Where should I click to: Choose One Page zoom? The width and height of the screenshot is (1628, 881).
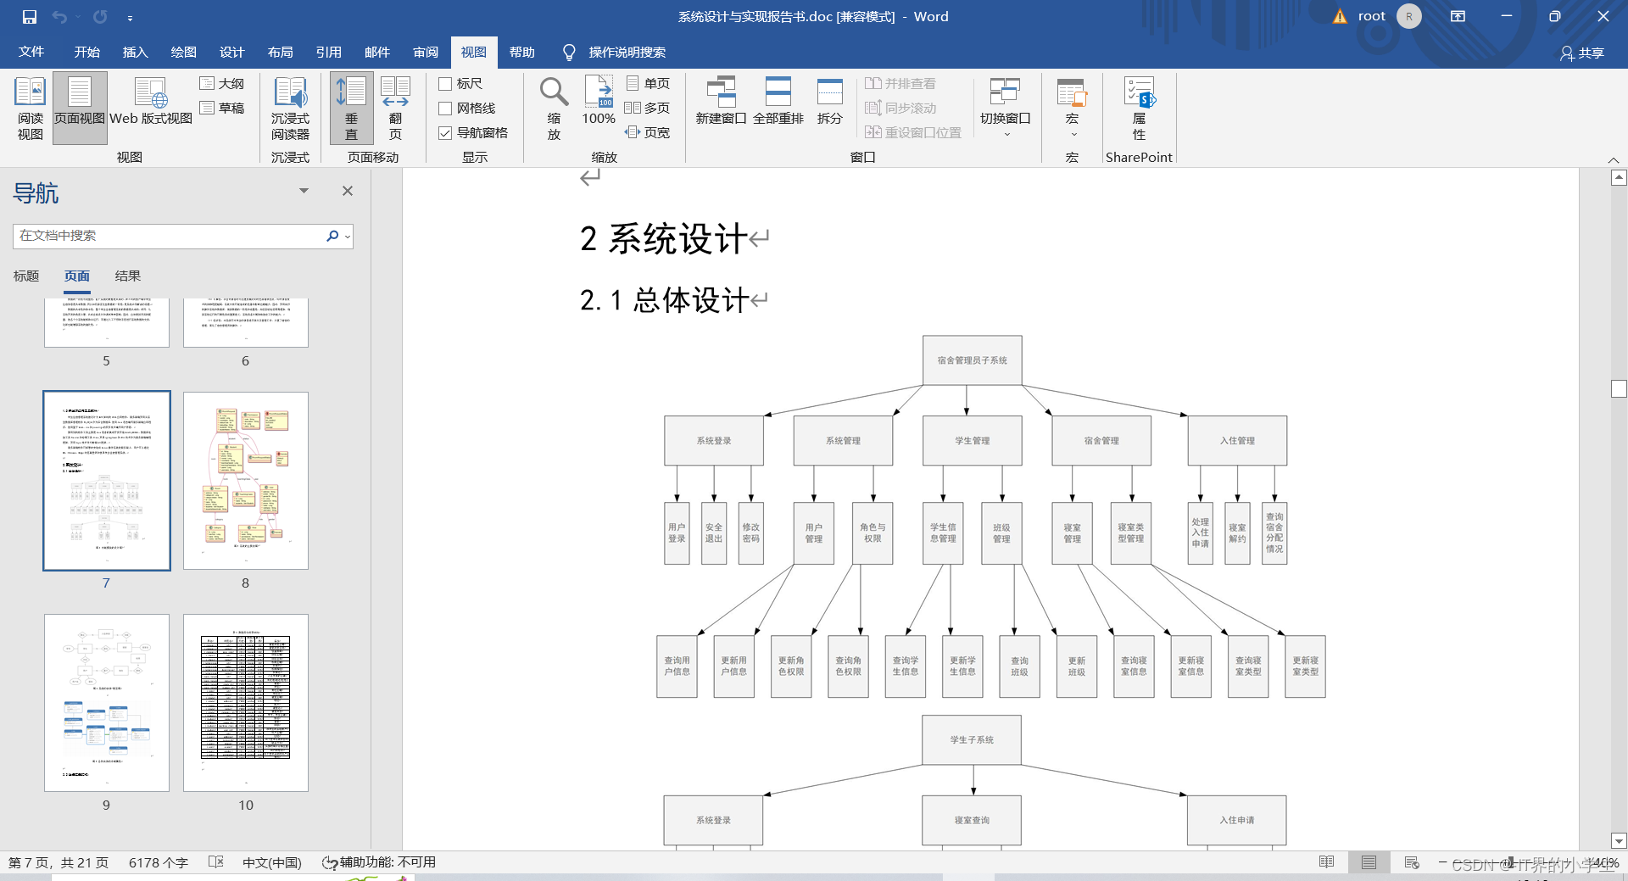click(648, 83)
